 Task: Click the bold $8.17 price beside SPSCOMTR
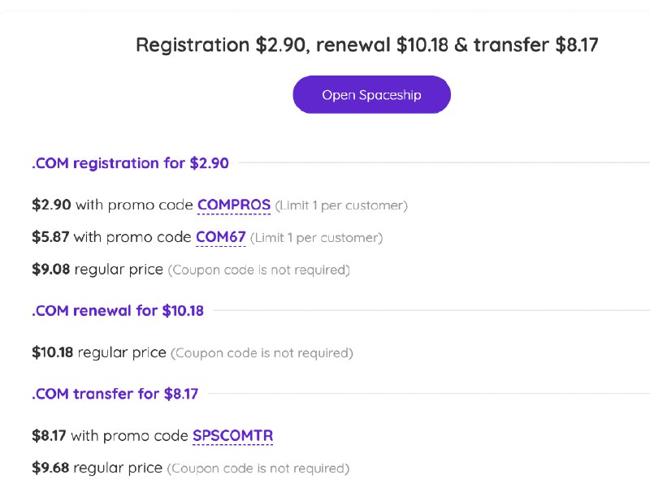(x=50, y=436)
